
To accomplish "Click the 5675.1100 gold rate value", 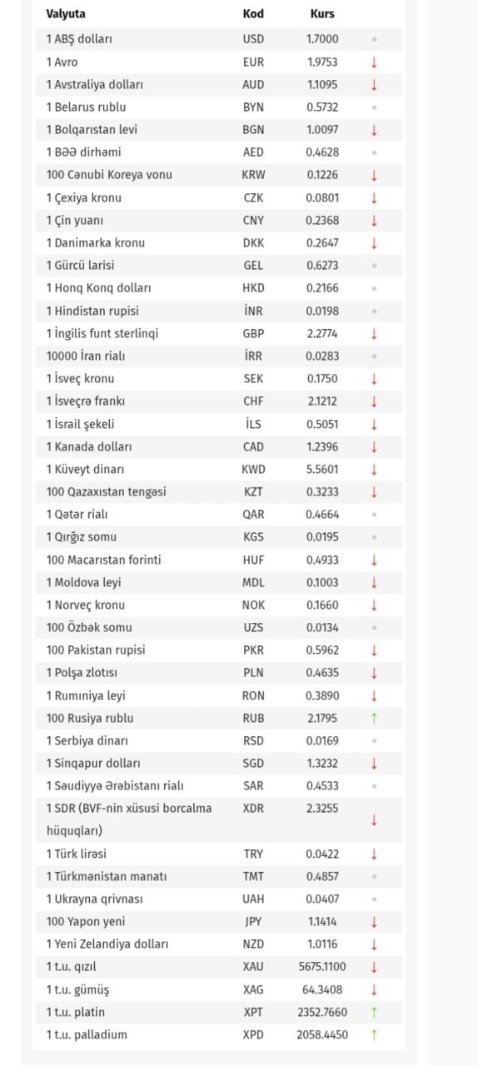I will click(322, 967).
